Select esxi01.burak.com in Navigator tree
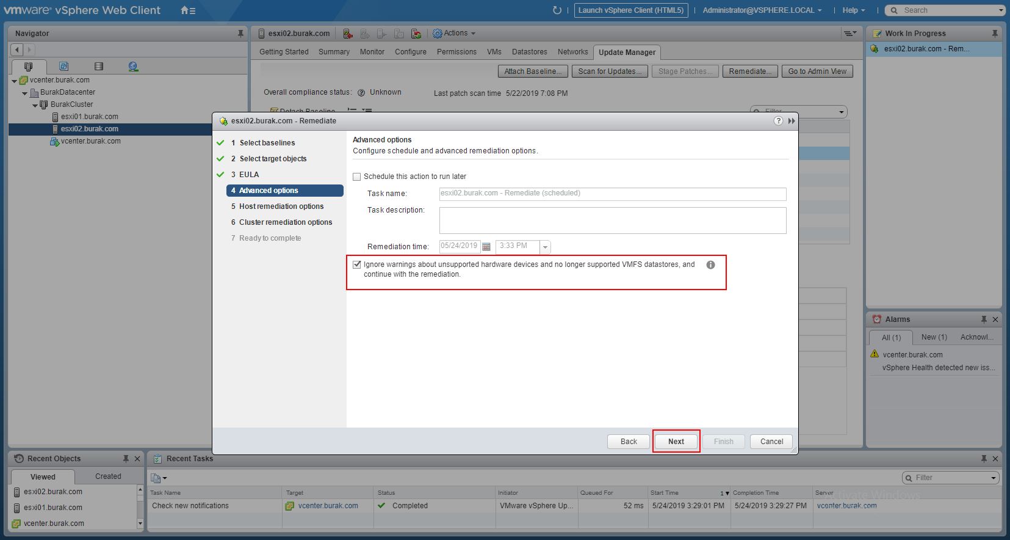 click(89, 117)
